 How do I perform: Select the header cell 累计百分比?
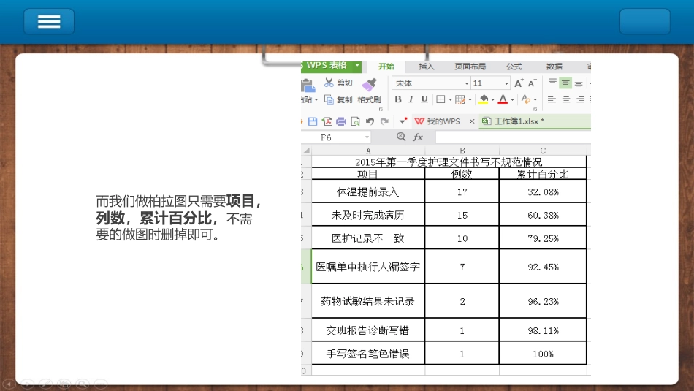[x=543, y=174]
